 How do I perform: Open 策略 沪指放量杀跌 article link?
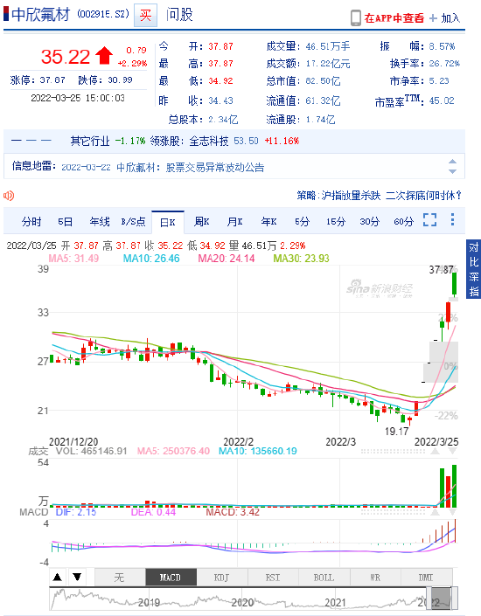380,195
